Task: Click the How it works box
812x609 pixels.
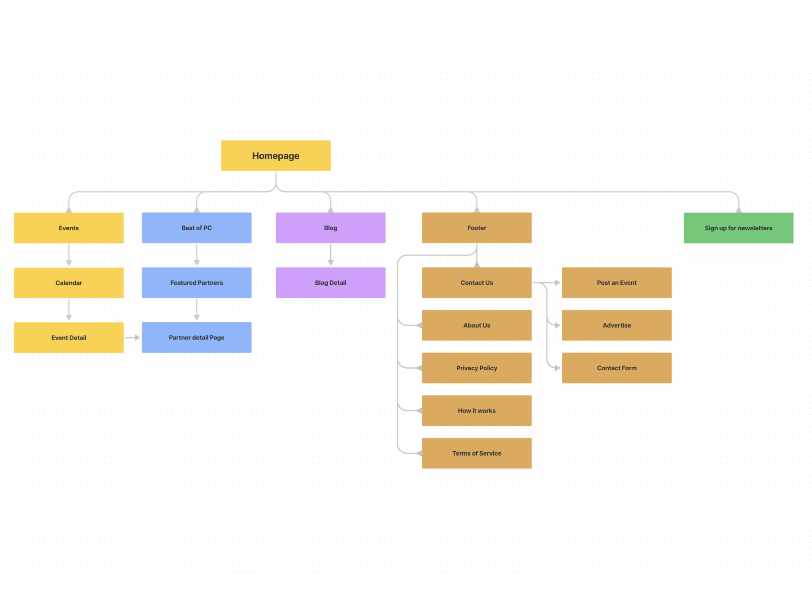Action: (477, 410)
